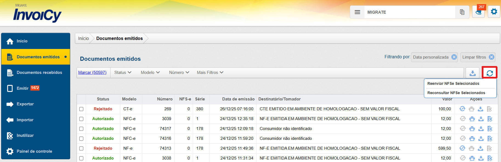Open the settings gear icon
Image resolution: width=501 pixels, height=162 pixels.
tap(494, 12)
